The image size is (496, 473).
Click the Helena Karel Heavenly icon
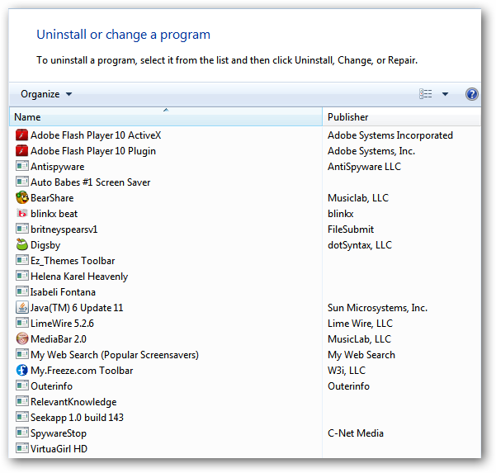[21, 276]
